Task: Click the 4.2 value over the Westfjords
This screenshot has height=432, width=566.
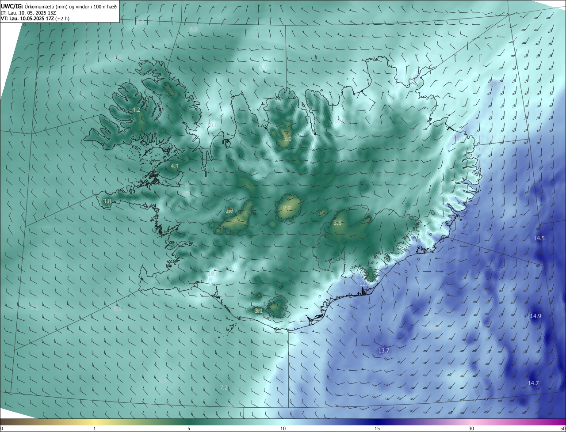Action: pos(136,110)
